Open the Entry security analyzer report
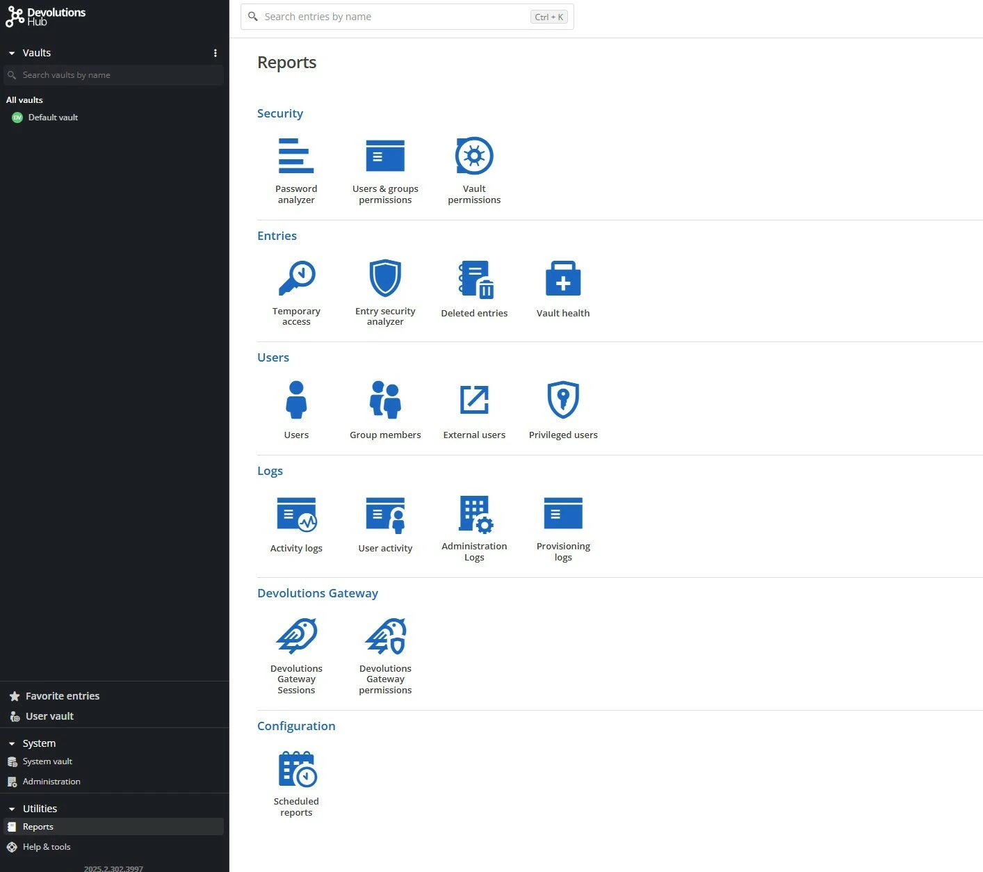 coord(385,293)
